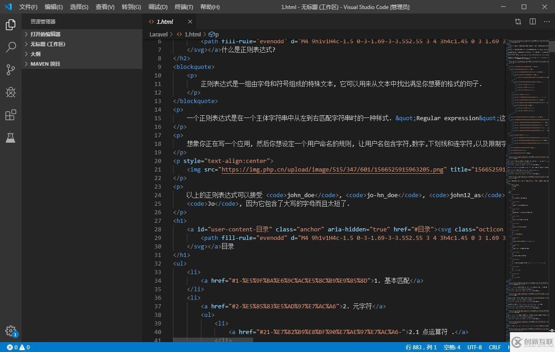The width and height of the screenshot is (555, 352).
Task: Open the editor More Actions ellipsis
Action: point(547,21)
